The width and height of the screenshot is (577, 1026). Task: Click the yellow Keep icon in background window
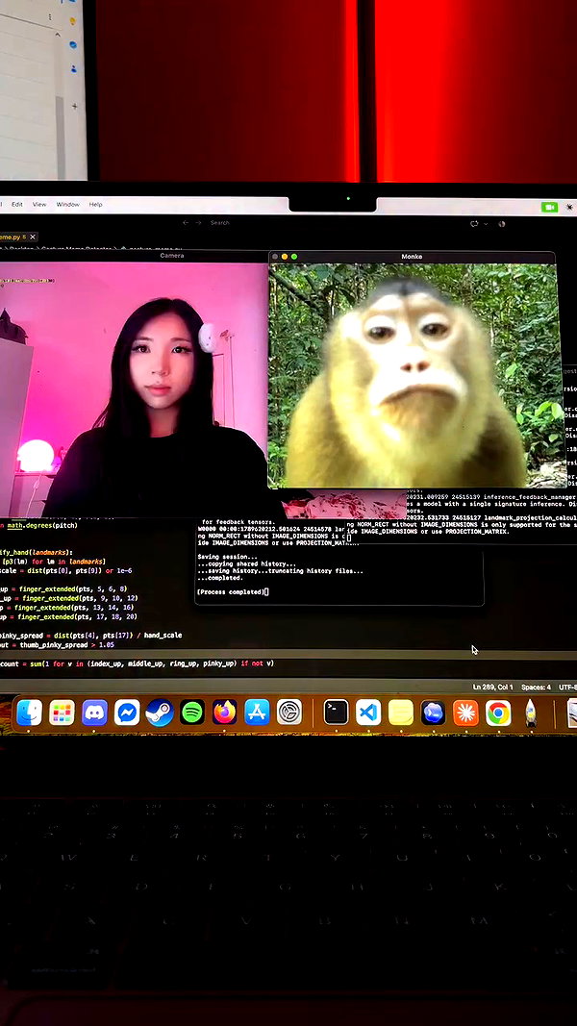click(x=73, y=21)
